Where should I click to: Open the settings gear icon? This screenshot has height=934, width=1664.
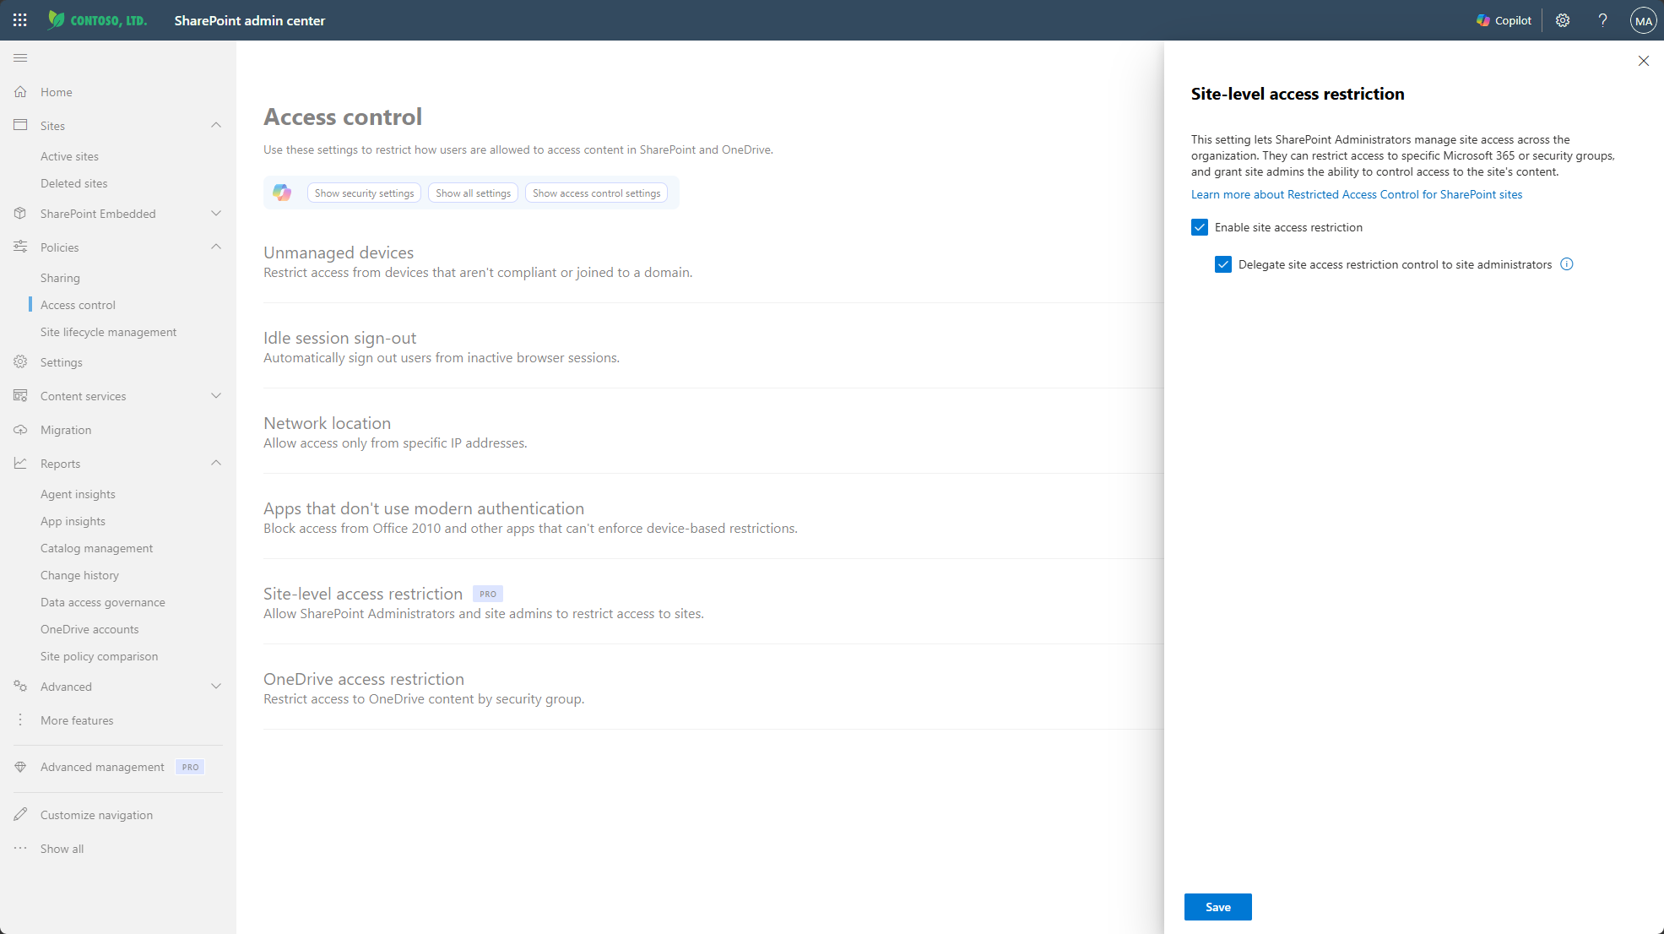click(x=1563, y=20)
